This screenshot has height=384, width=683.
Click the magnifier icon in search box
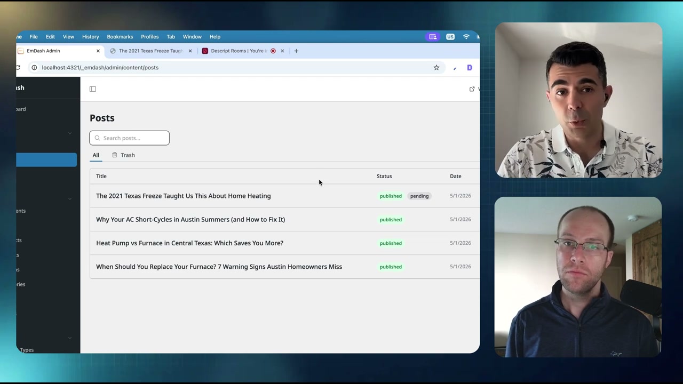[97, 138]
